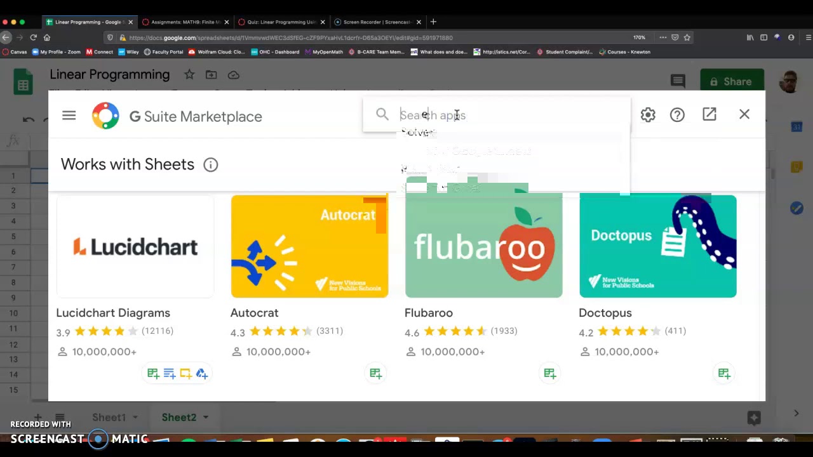The width and height of the screenshot is (813, 457).
Task: Select row 1 header in spreadsheet
Action: (x=13, y=176)
